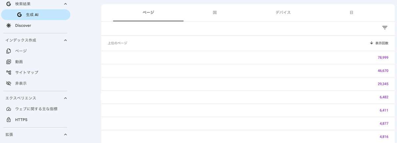This screenshot has width=397, height=143.
Task: Open the table filter icon
Action: coord(385,28)
